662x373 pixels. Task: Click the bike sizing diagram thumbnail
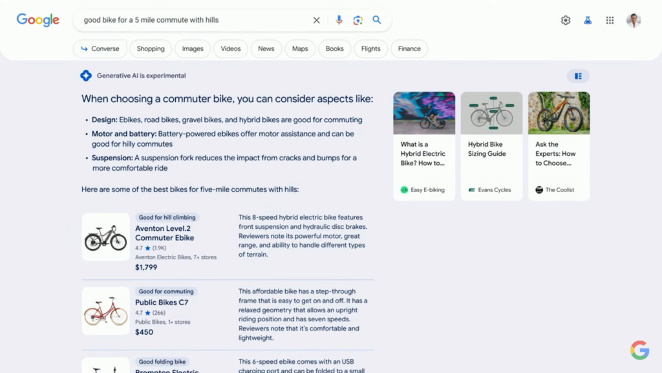tap(491, 113)
